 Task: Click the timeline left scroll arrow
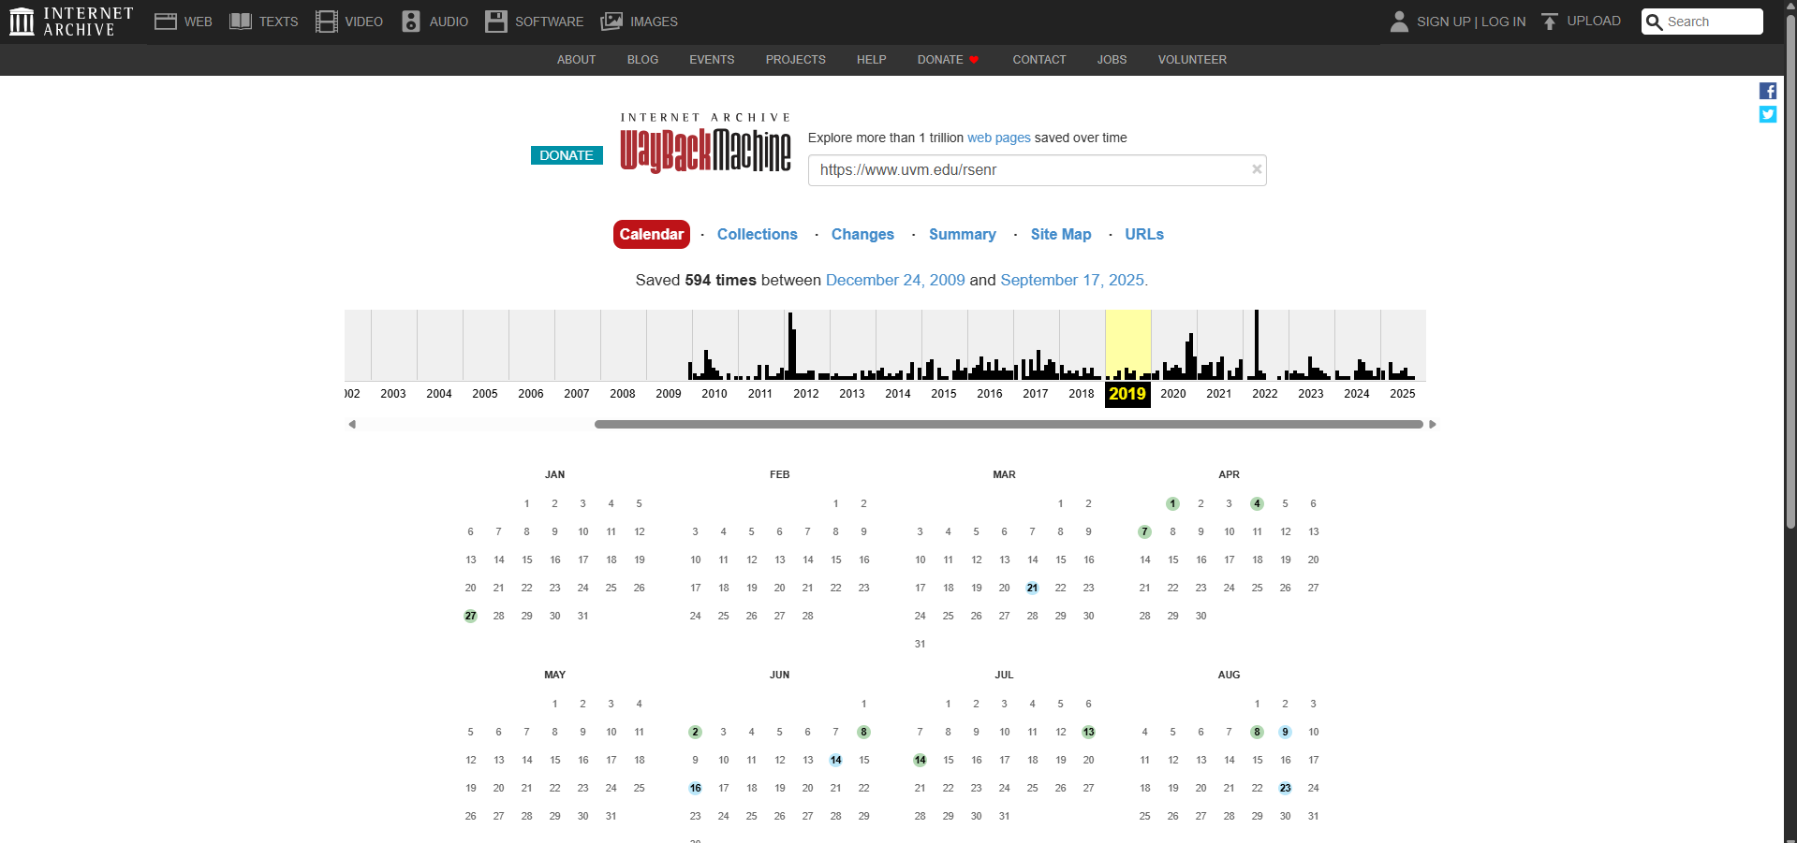[352, 425]
